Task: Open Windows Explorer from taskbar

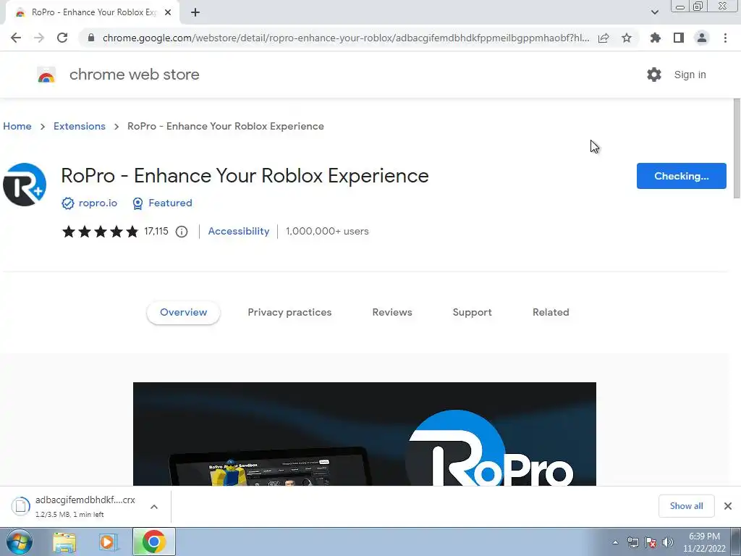Action: 64,542
